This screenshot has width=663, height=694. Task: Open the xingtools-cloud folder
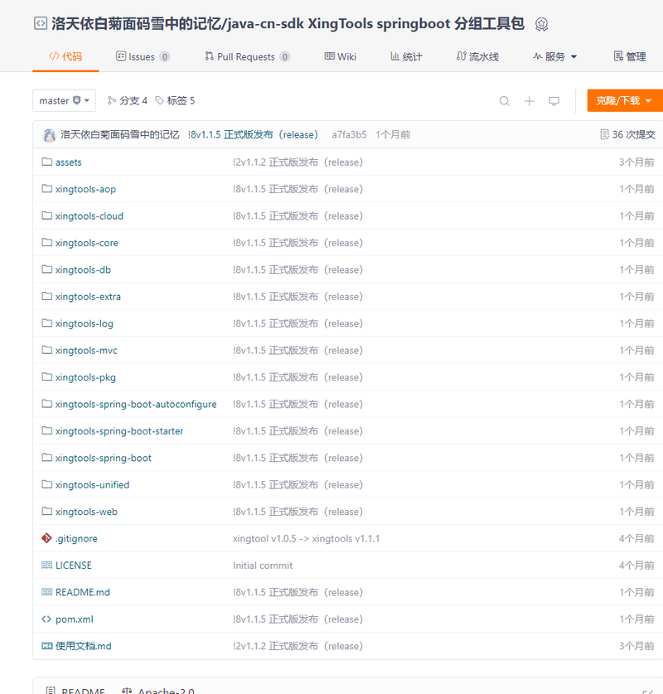(90, 216)
